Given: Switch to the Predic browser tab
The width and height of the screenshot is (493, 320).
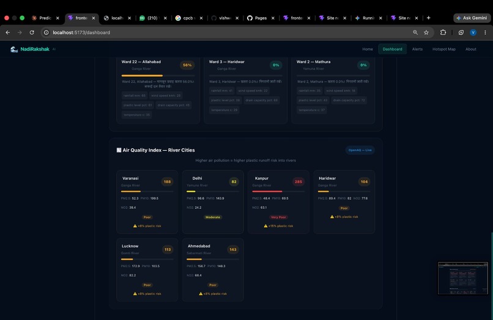Looking at the screenshot, I should click(x=45, y=18).
